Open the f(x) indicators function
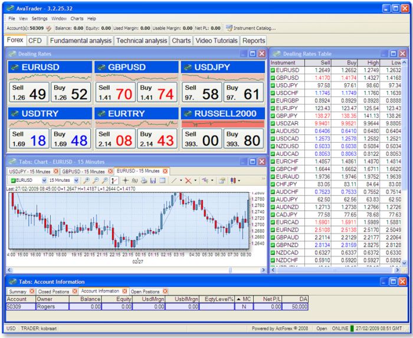 (x=135, y=181)
